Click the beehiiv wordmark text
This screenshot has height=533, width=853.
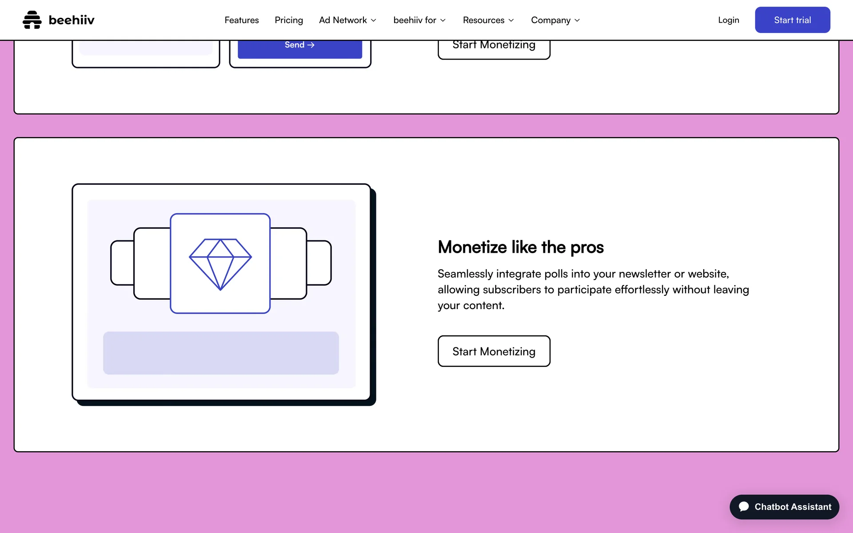(72, 20)
